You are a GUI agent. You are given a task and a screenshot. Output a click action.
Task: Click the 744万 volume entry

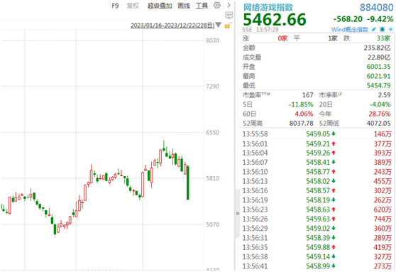383,219
